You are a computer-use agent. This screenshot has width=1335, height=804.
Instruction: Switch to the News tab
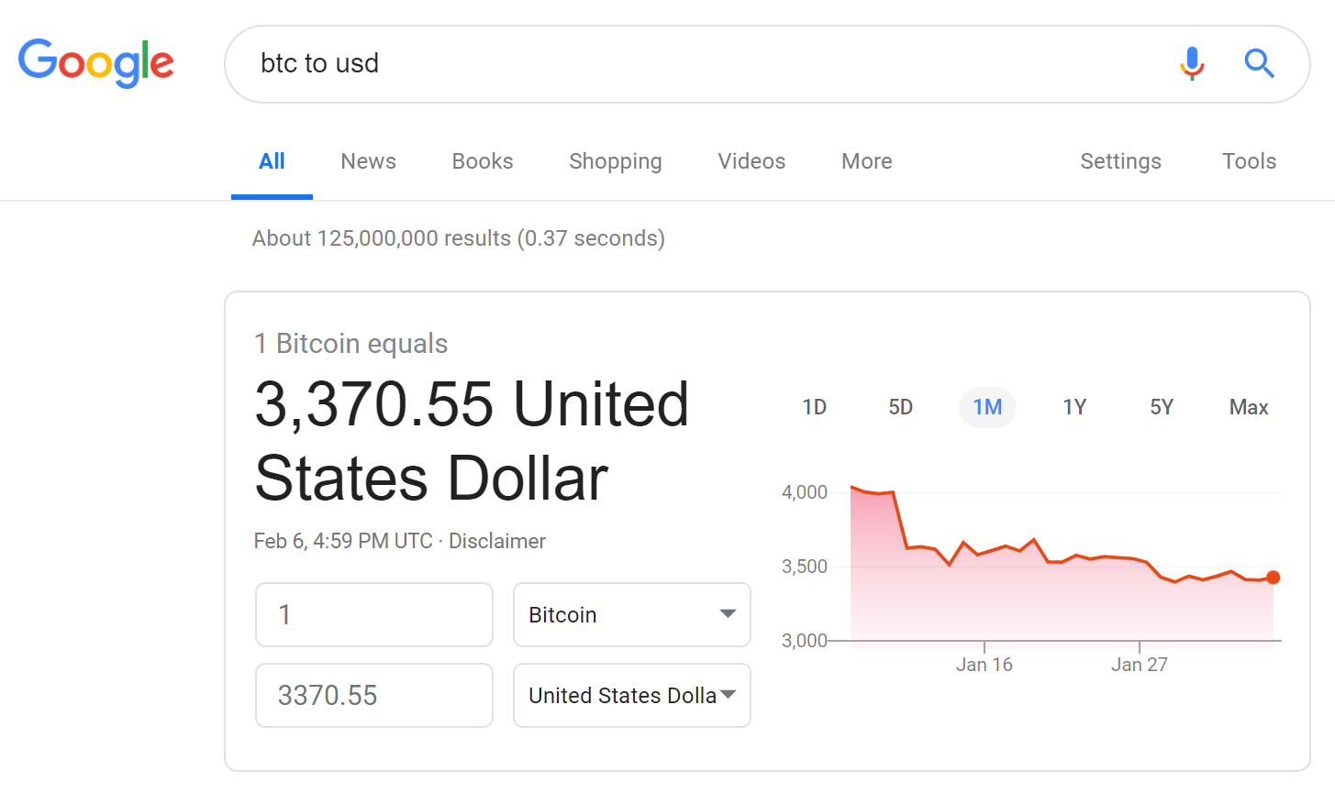pos(367,161)
